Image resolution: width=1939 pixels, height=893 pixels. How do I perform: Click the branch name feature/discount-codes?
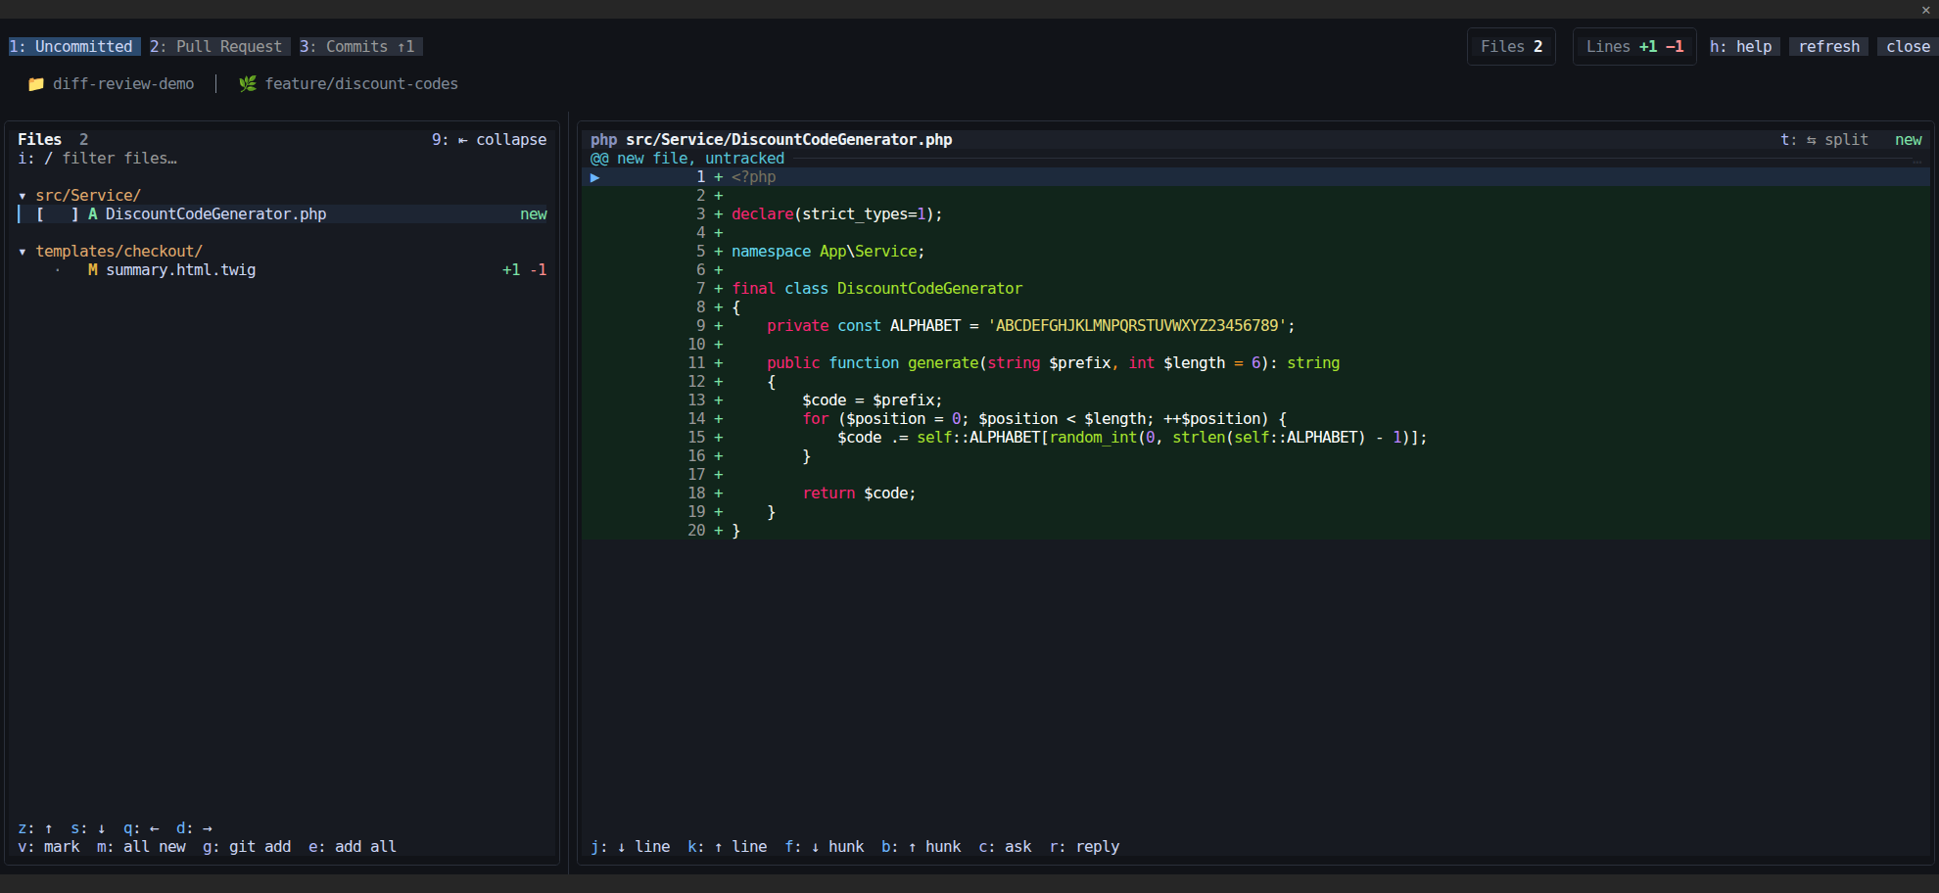361,84
